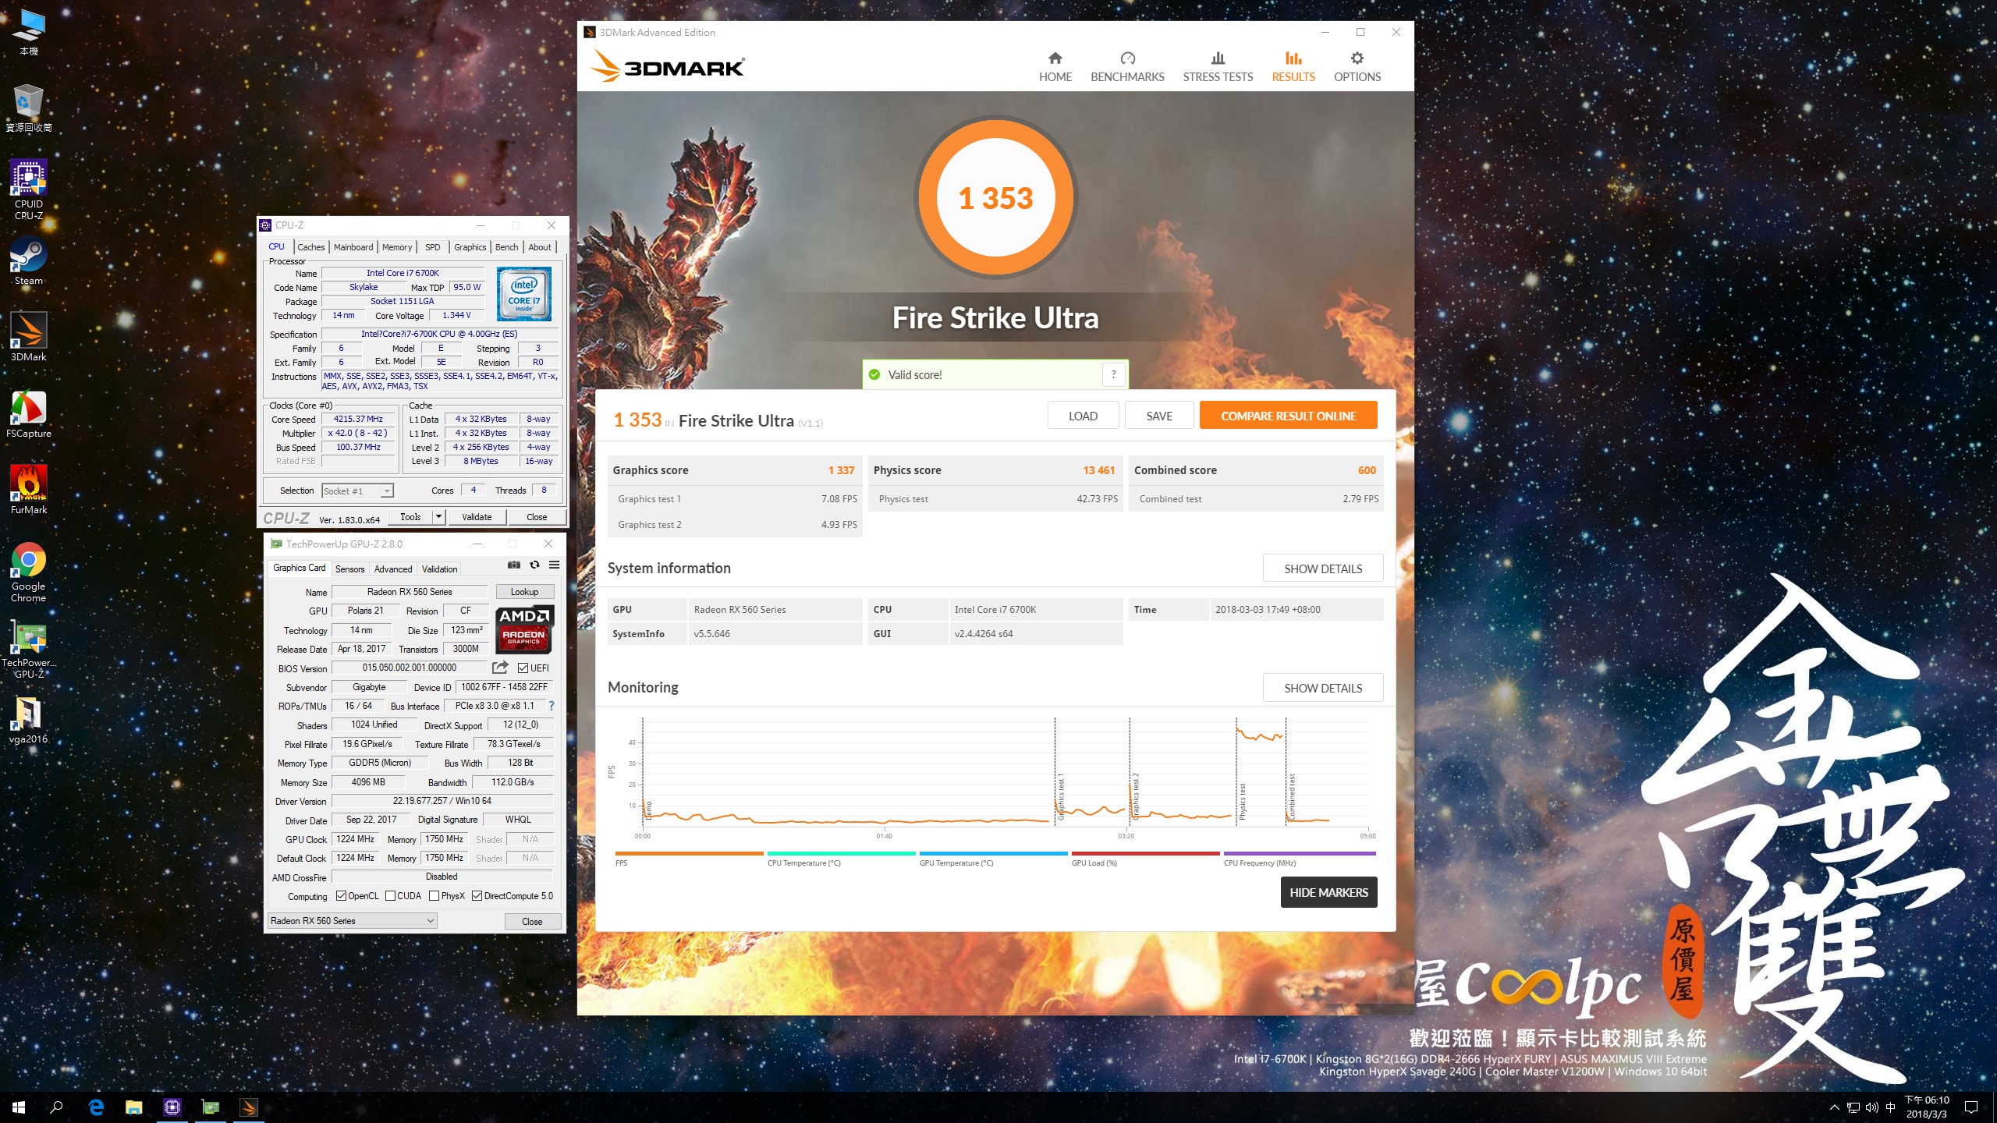Click the GPU-Z refresh icon

tap(534, 565)
